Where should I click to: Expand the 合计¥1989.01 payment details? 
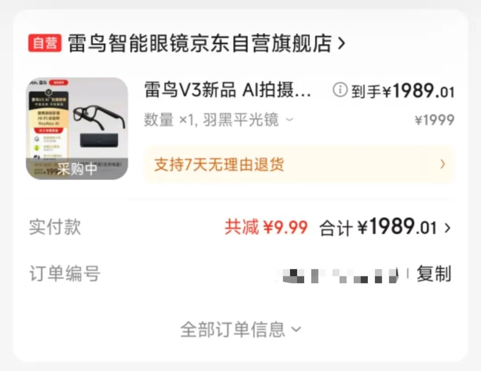[385, 227]
